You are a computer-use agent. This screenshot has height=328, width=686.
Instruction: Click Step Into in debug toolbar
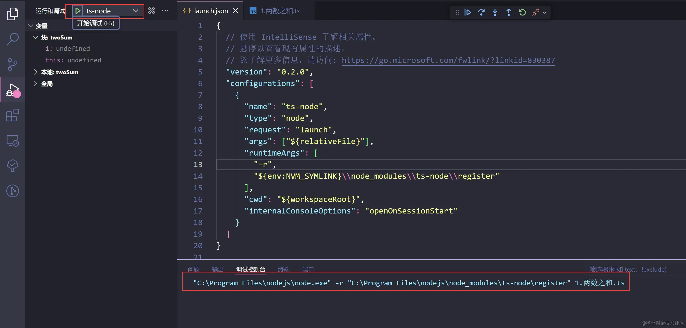click(x=495, y=12)
